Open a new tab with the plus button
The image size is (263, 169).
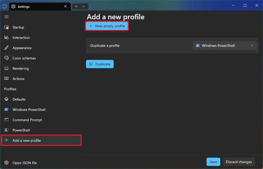(76, 6)
